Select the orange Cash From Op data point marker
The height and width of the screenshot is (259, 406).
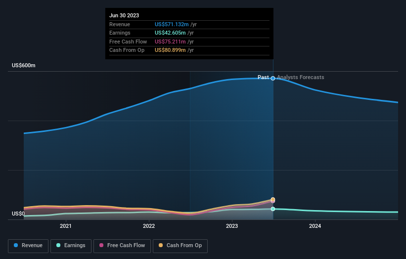273,199
